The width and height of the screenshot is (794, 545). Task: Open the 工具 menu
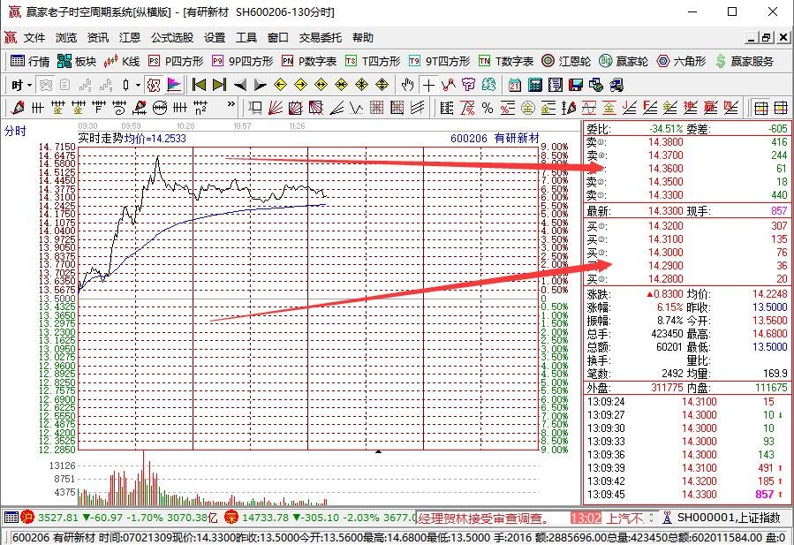pyautogui.click(x=246, y=37)
